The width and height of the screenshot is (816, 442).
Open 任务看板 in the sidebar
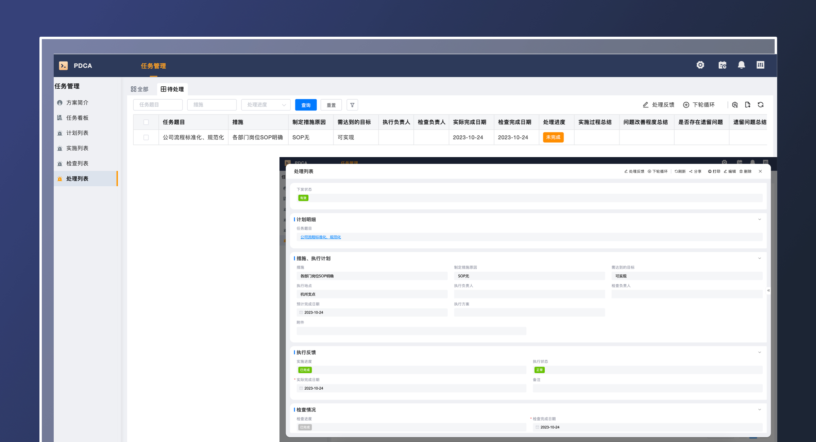(77, 118)
